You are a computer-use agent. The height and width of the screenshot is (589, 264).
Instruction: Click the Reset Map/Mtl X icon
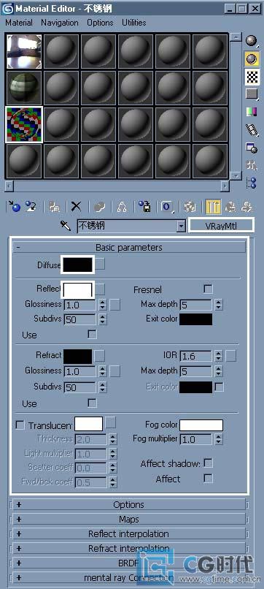(x=76, y=207)
